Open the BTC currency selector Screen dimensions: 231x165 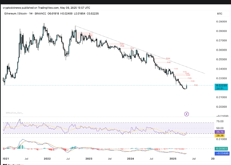222,14
